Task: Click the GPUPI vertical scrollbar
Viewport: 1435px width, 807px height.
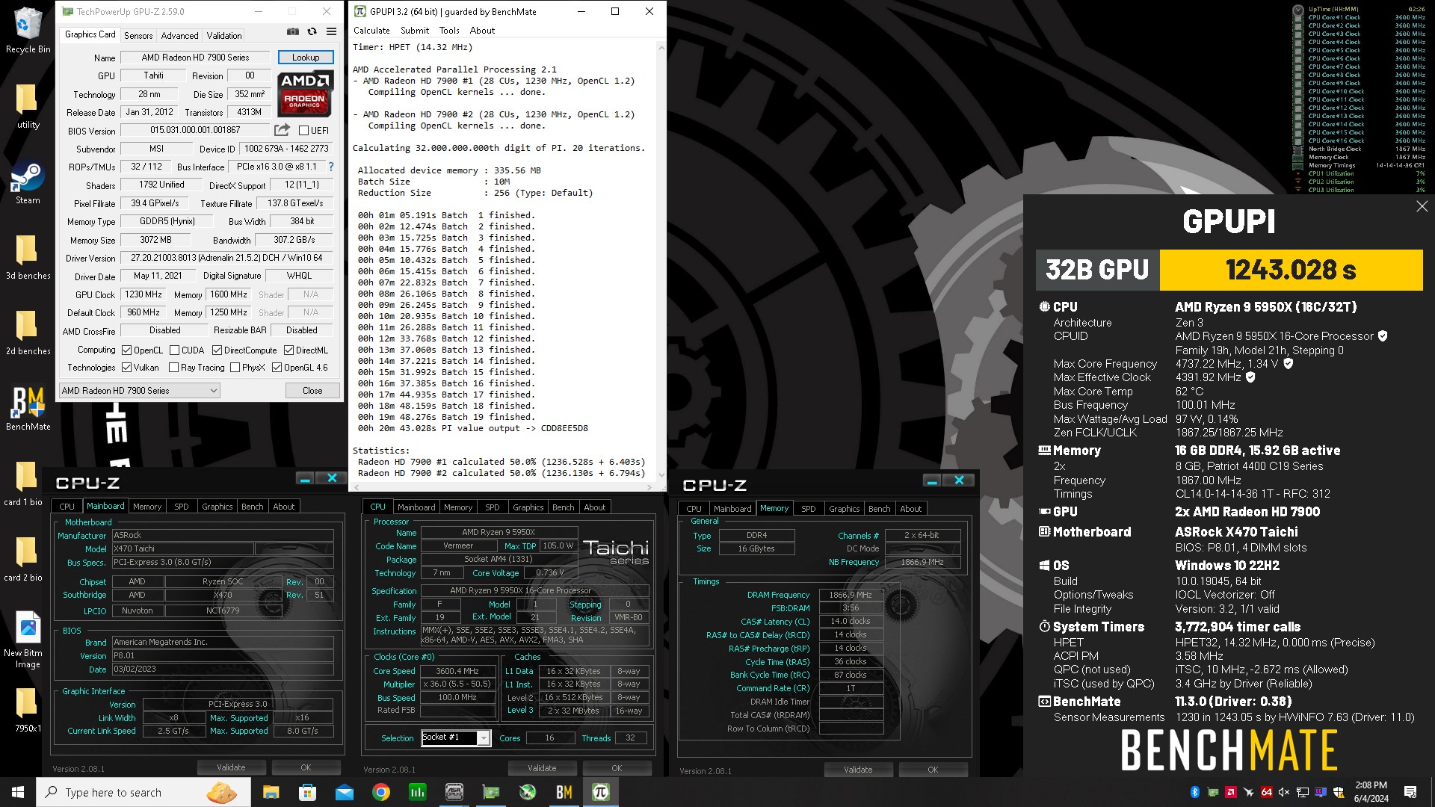Action: (661, 261)
